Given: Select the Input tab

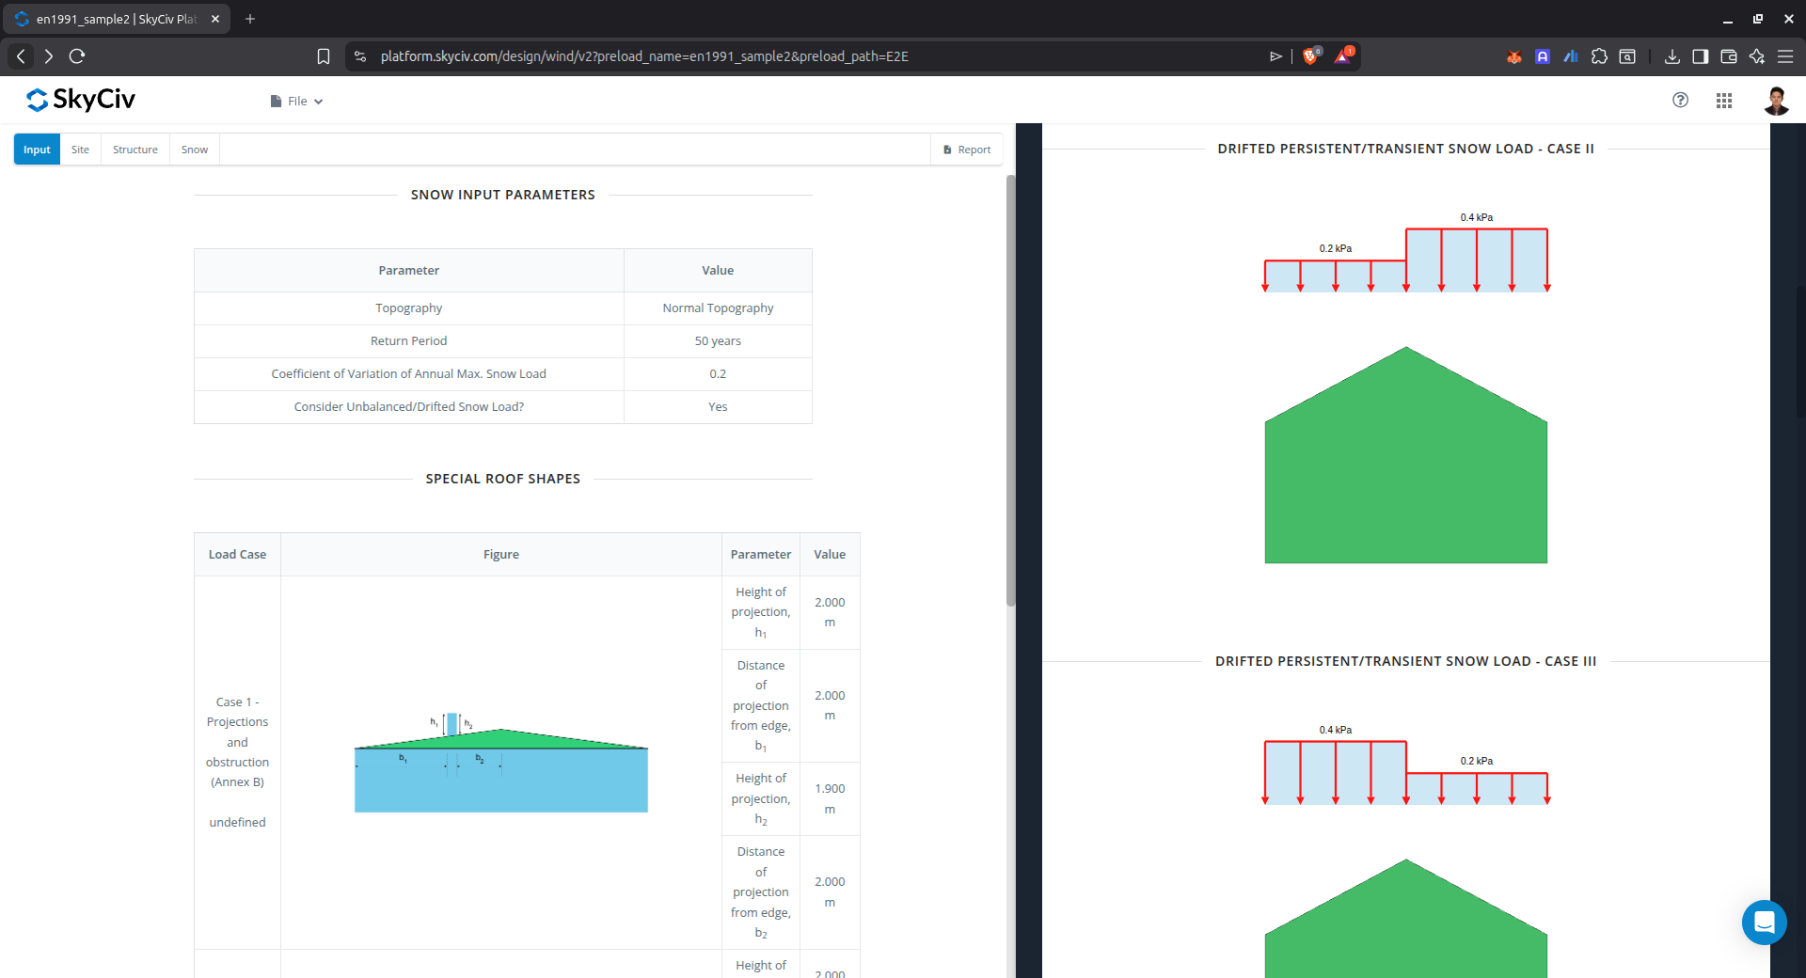Looking at the screenshot, I should click(37, 150).
